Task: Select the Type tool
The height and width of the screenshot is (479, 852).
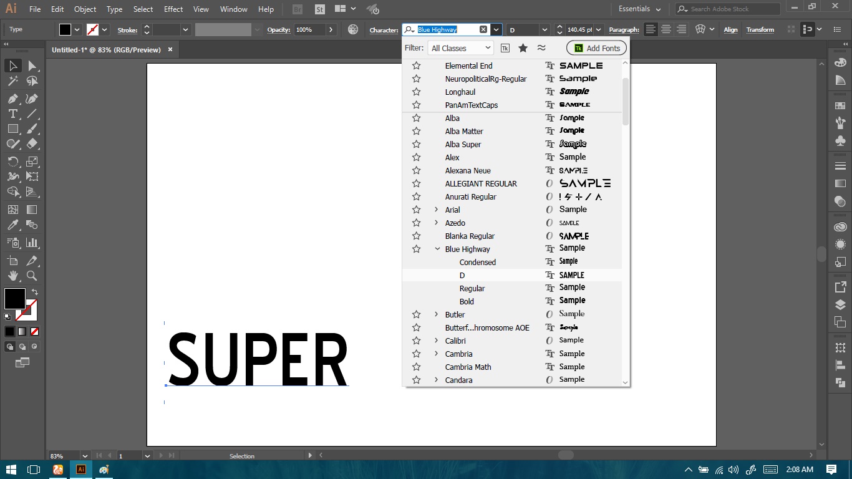Action: 12,114
